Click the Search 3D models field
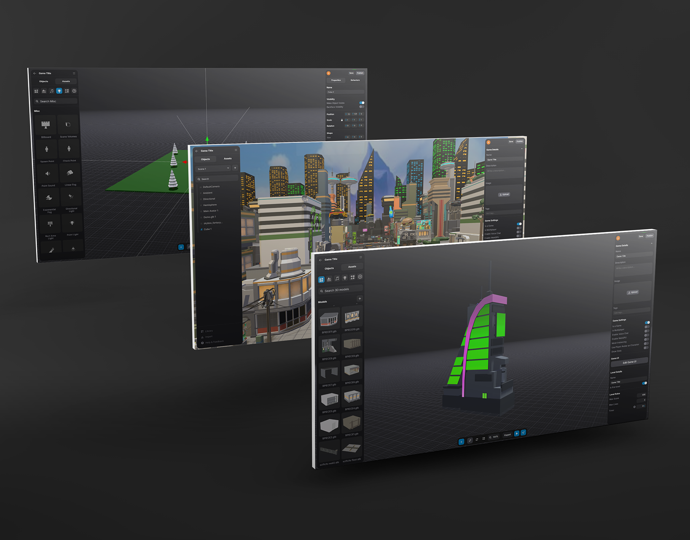 pos(341,290)
